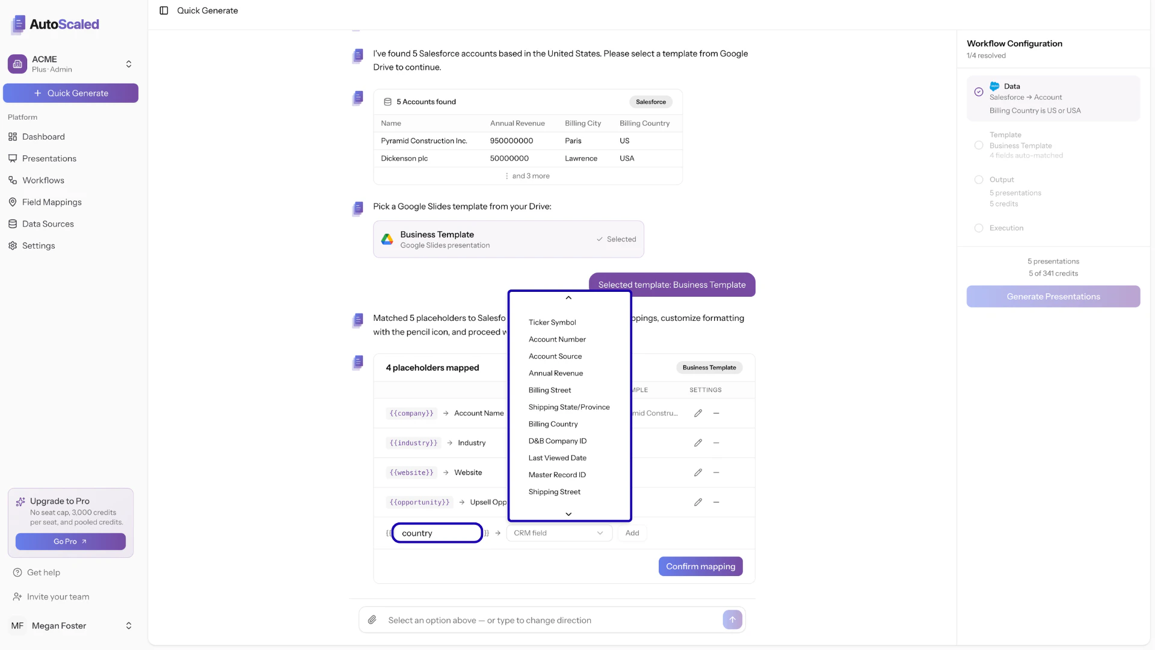Click the AutoScaled logo

(x=54, y=24)
